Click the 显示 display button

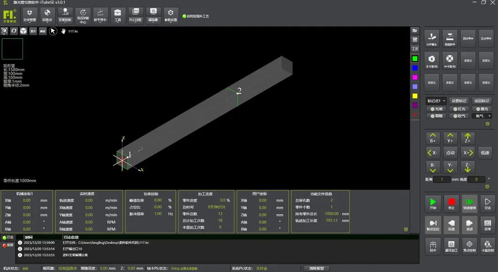[33, 31]
